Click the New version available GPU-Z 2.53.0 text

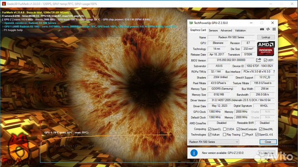pos(223,153)
